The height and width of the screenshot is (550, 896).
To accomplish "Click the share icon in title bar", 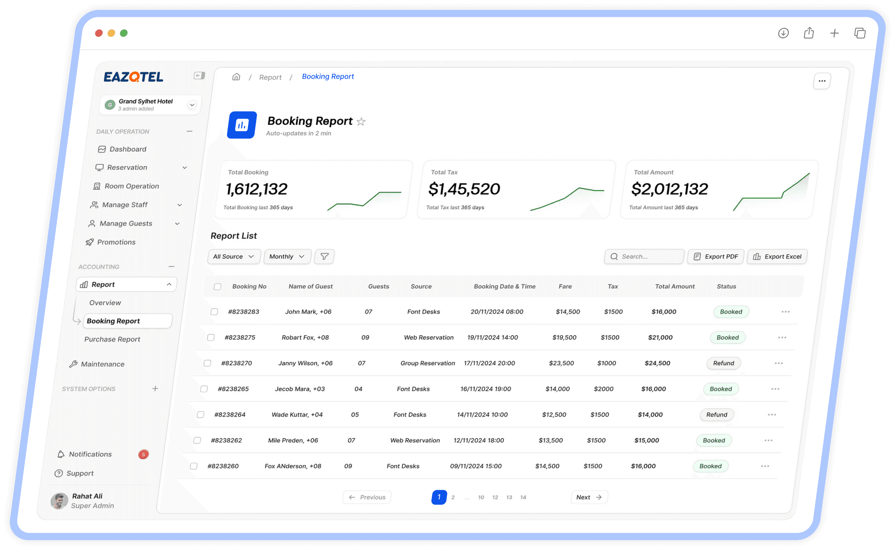I will pos(808,33).
